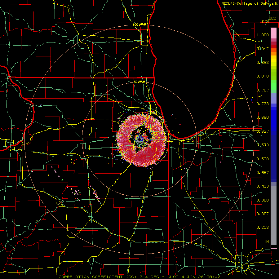The height and width of the screenshot is (279, 279).
Task: Click the TH label on the legend
Action: tap(266, 241)
